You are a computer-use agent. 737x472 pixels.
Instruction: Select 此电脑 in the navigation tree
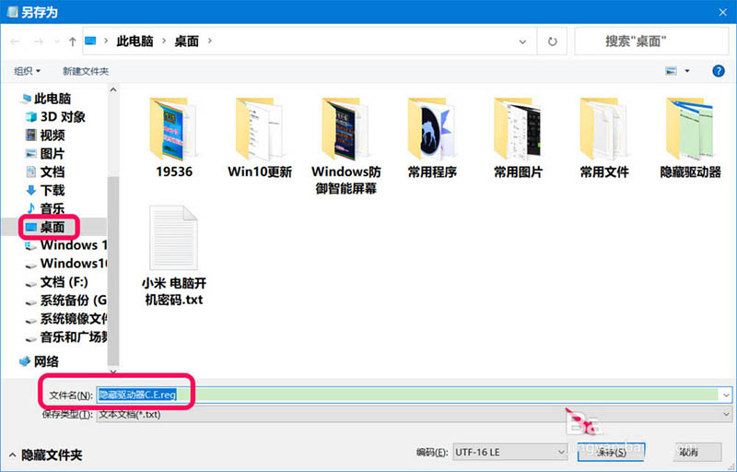click(x=46, y=99)
